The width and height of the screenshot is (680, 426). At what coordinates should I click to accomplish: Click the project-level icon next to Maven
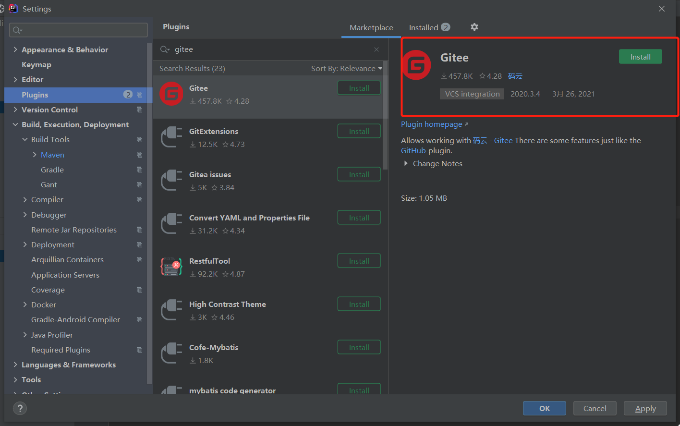pyautogui.click(x=139, y=155)
